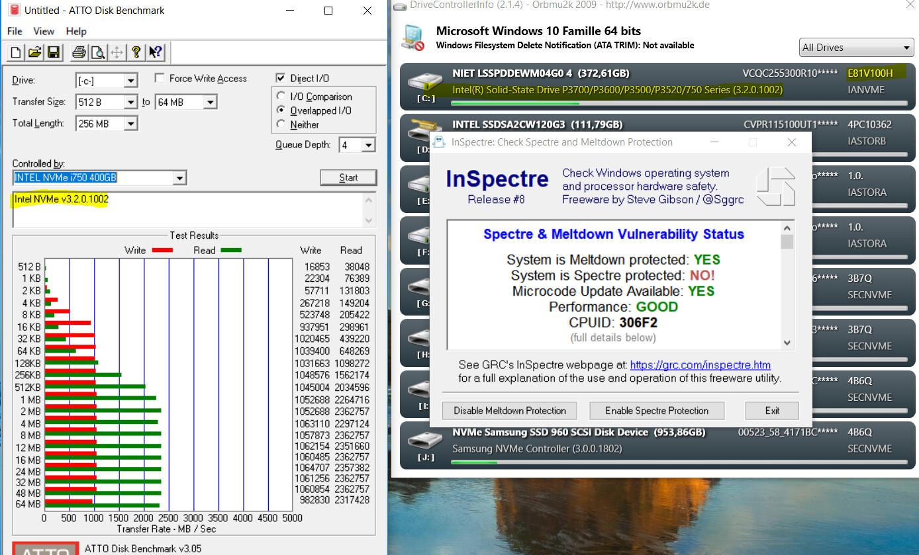Viewport: 919px width, 555px height.
Task: Click the red Write legend swatch
Action: [x=162, y=250]
